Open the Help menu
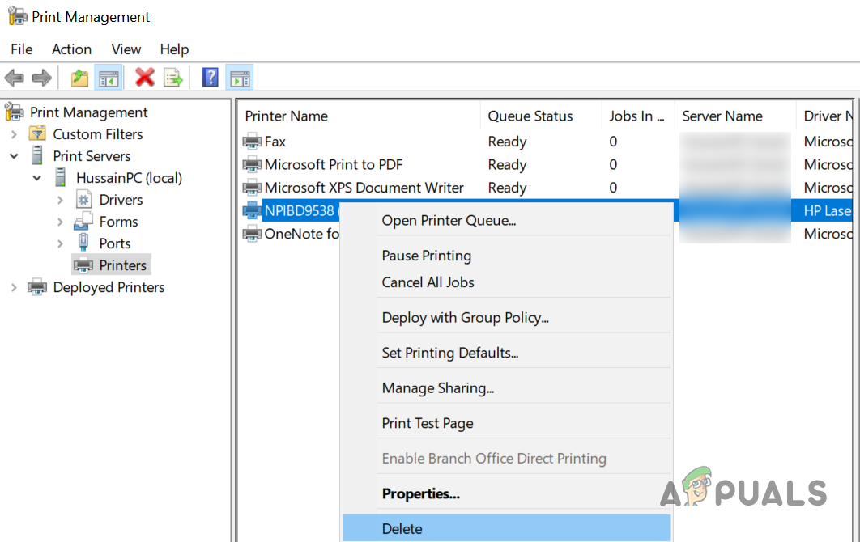 coord(174,49)
